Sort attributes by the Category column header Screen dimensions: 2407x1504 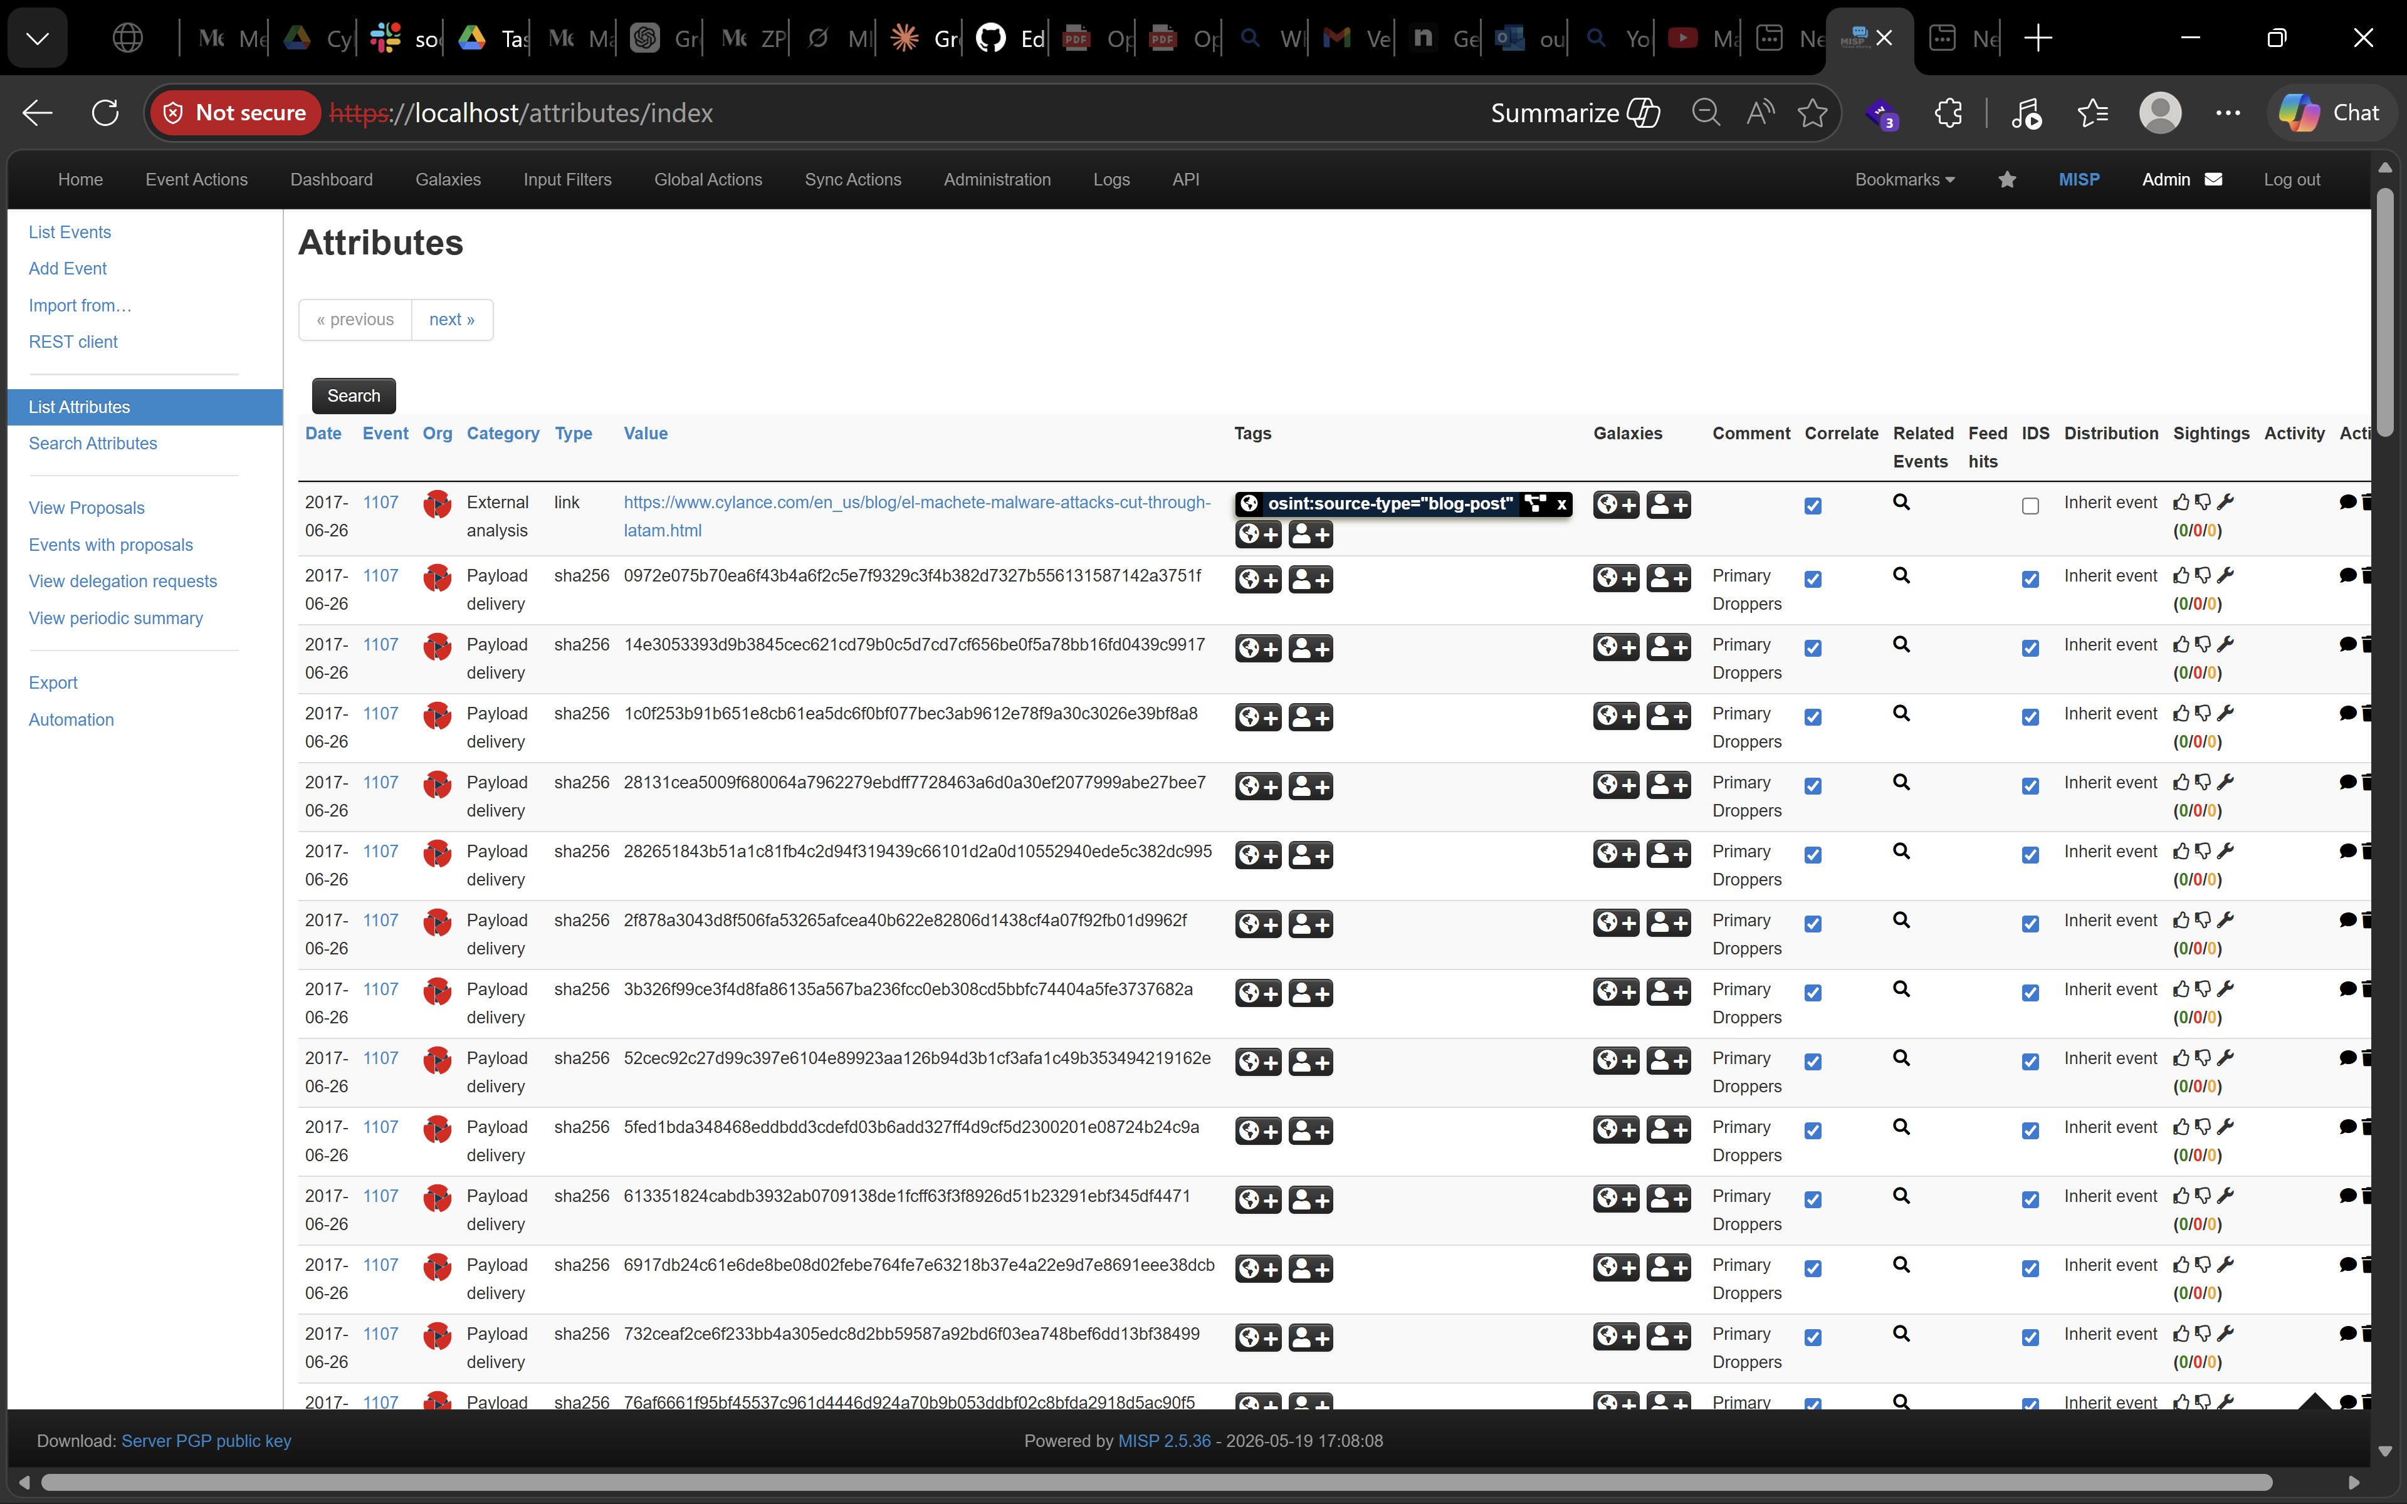tap(502, 434)
